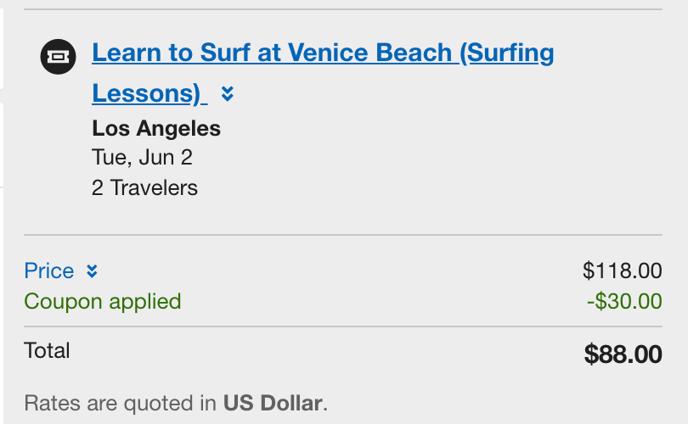Click the word Lessons) in the title link
Image resolution: width=688 pixels, height=424 pixels.
146,93
